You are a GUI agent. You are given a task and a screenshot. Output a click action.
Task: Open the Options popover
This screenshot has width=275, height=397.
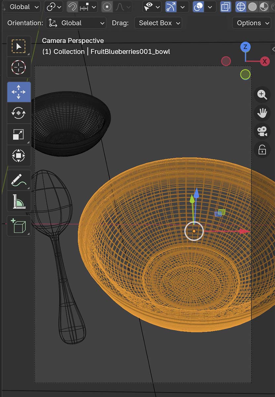coord(252,23)
